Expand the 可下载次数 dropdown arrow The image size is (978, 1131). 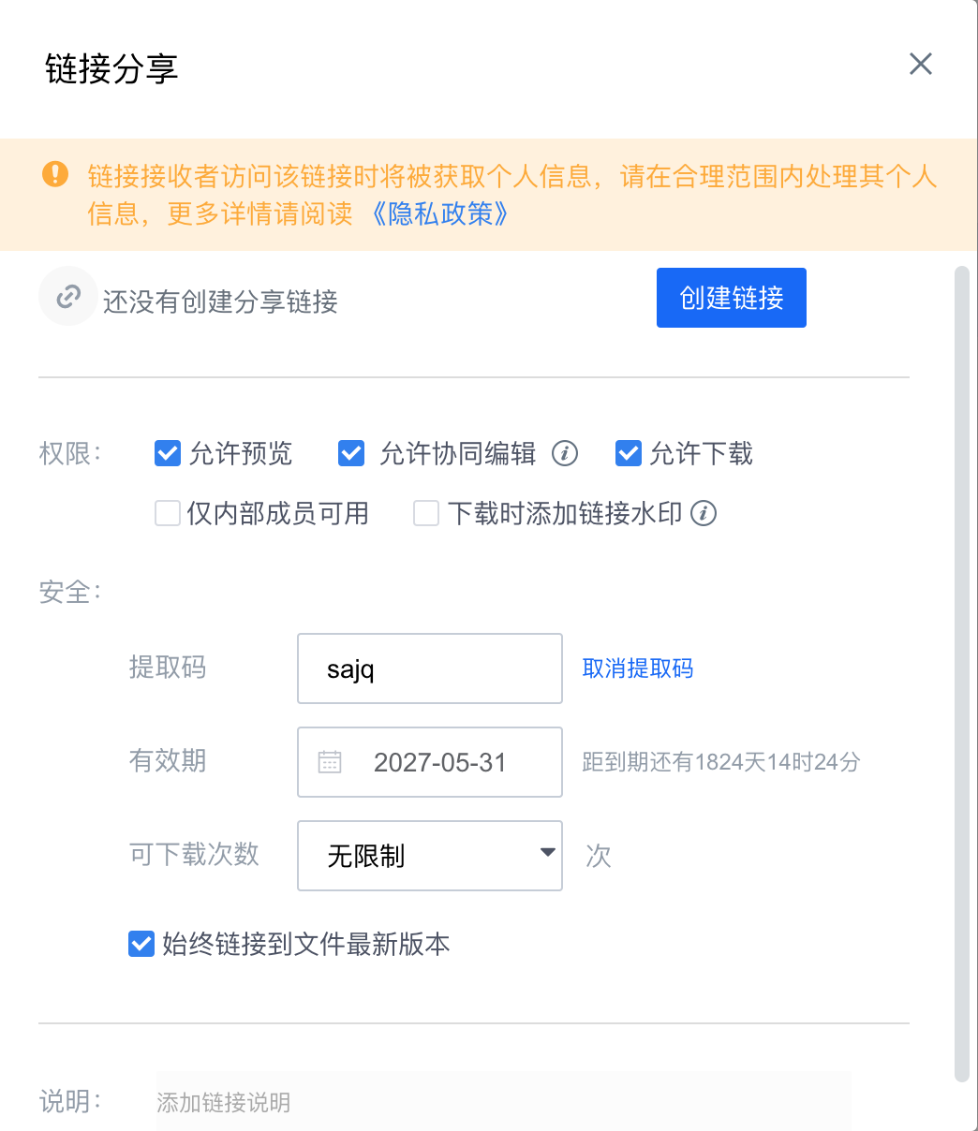point(547,853)
